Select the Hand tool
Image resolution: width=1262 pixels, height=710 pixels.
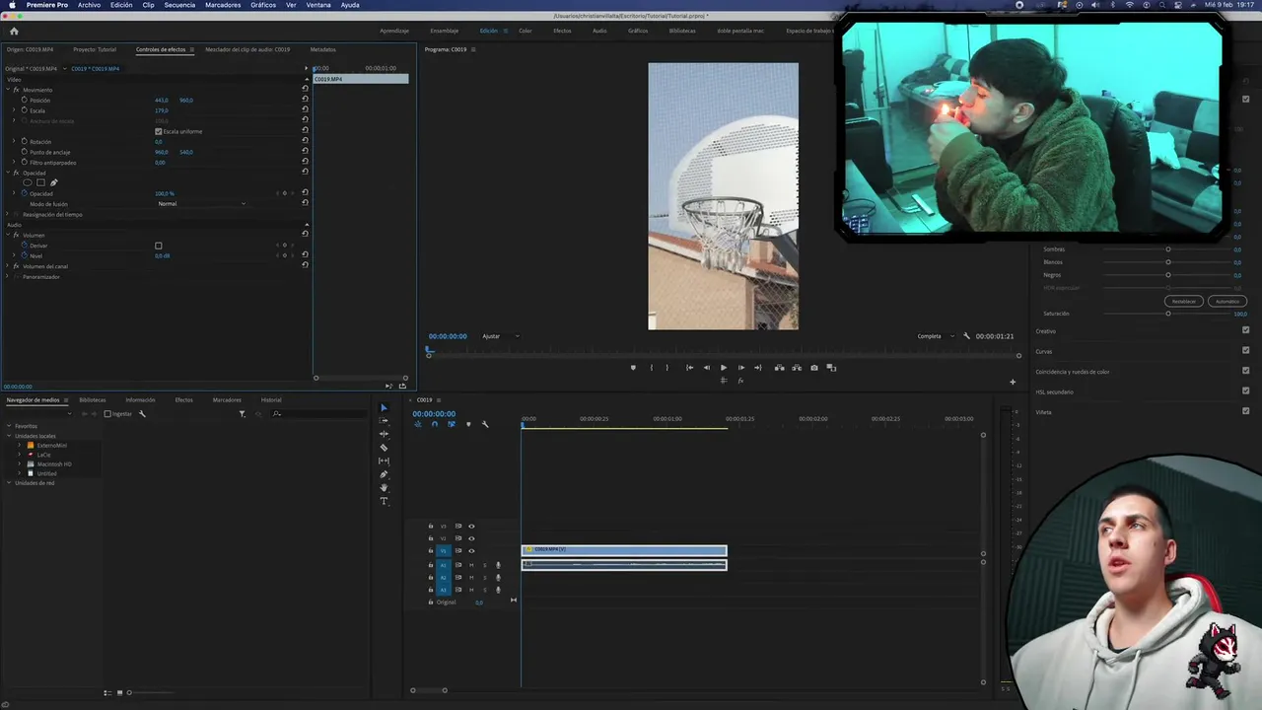point(385,487)
